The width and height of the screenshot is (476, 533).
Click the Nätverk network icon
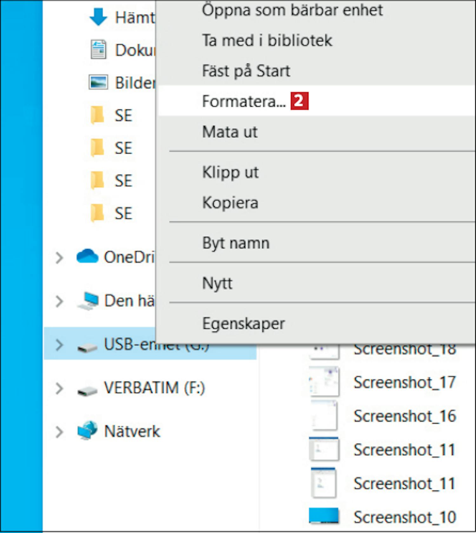pos(87,431)
